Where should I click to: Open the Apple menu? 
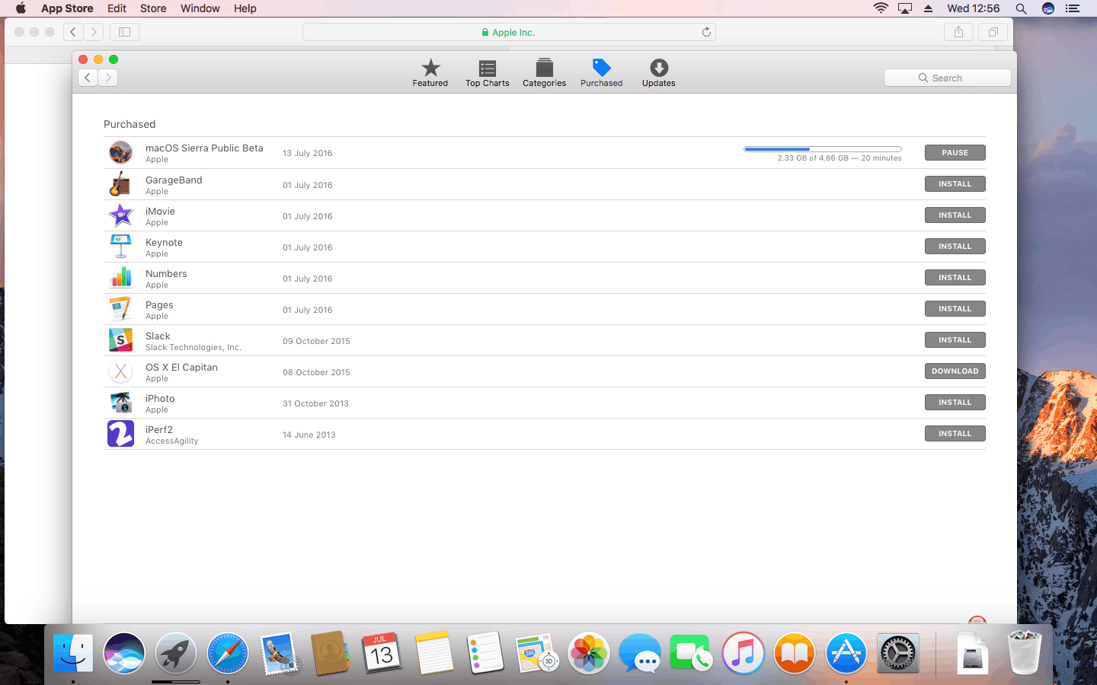21,8
